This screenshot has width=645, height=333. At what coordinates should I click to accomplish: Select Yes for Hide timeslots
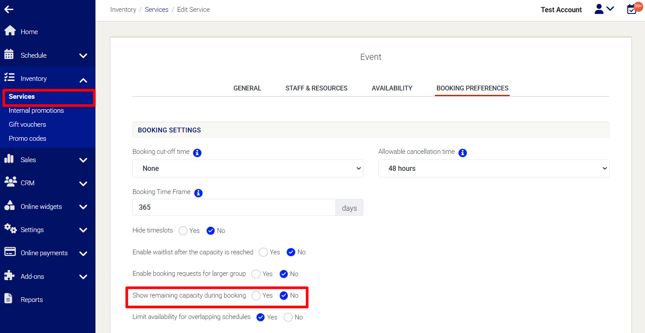(x=183, y=231)
